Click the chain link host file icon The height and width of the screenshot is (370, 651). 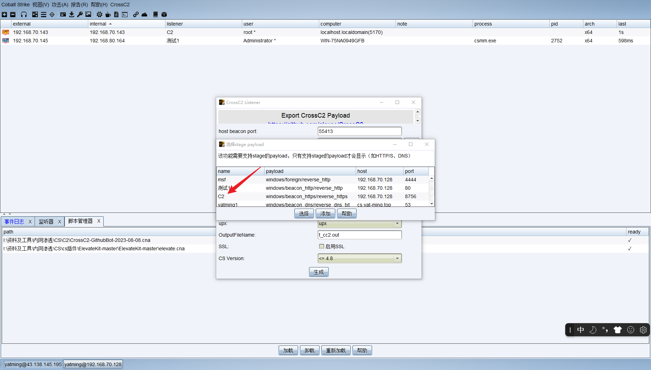(136, 14)
